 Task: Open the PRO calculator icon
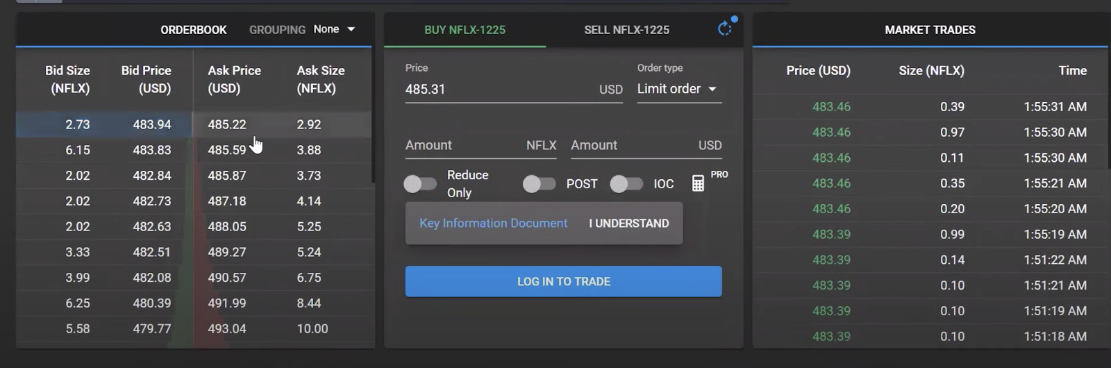698,183
